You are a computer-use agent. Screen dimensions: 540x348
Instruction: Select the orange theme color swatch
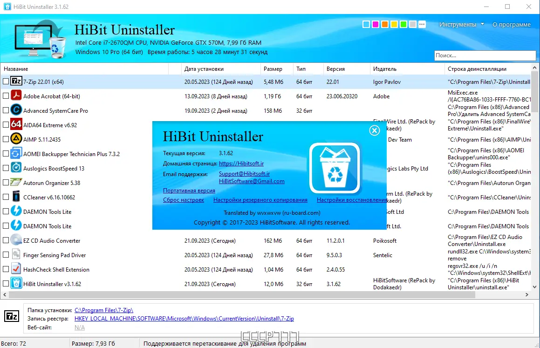pos(385,24)
